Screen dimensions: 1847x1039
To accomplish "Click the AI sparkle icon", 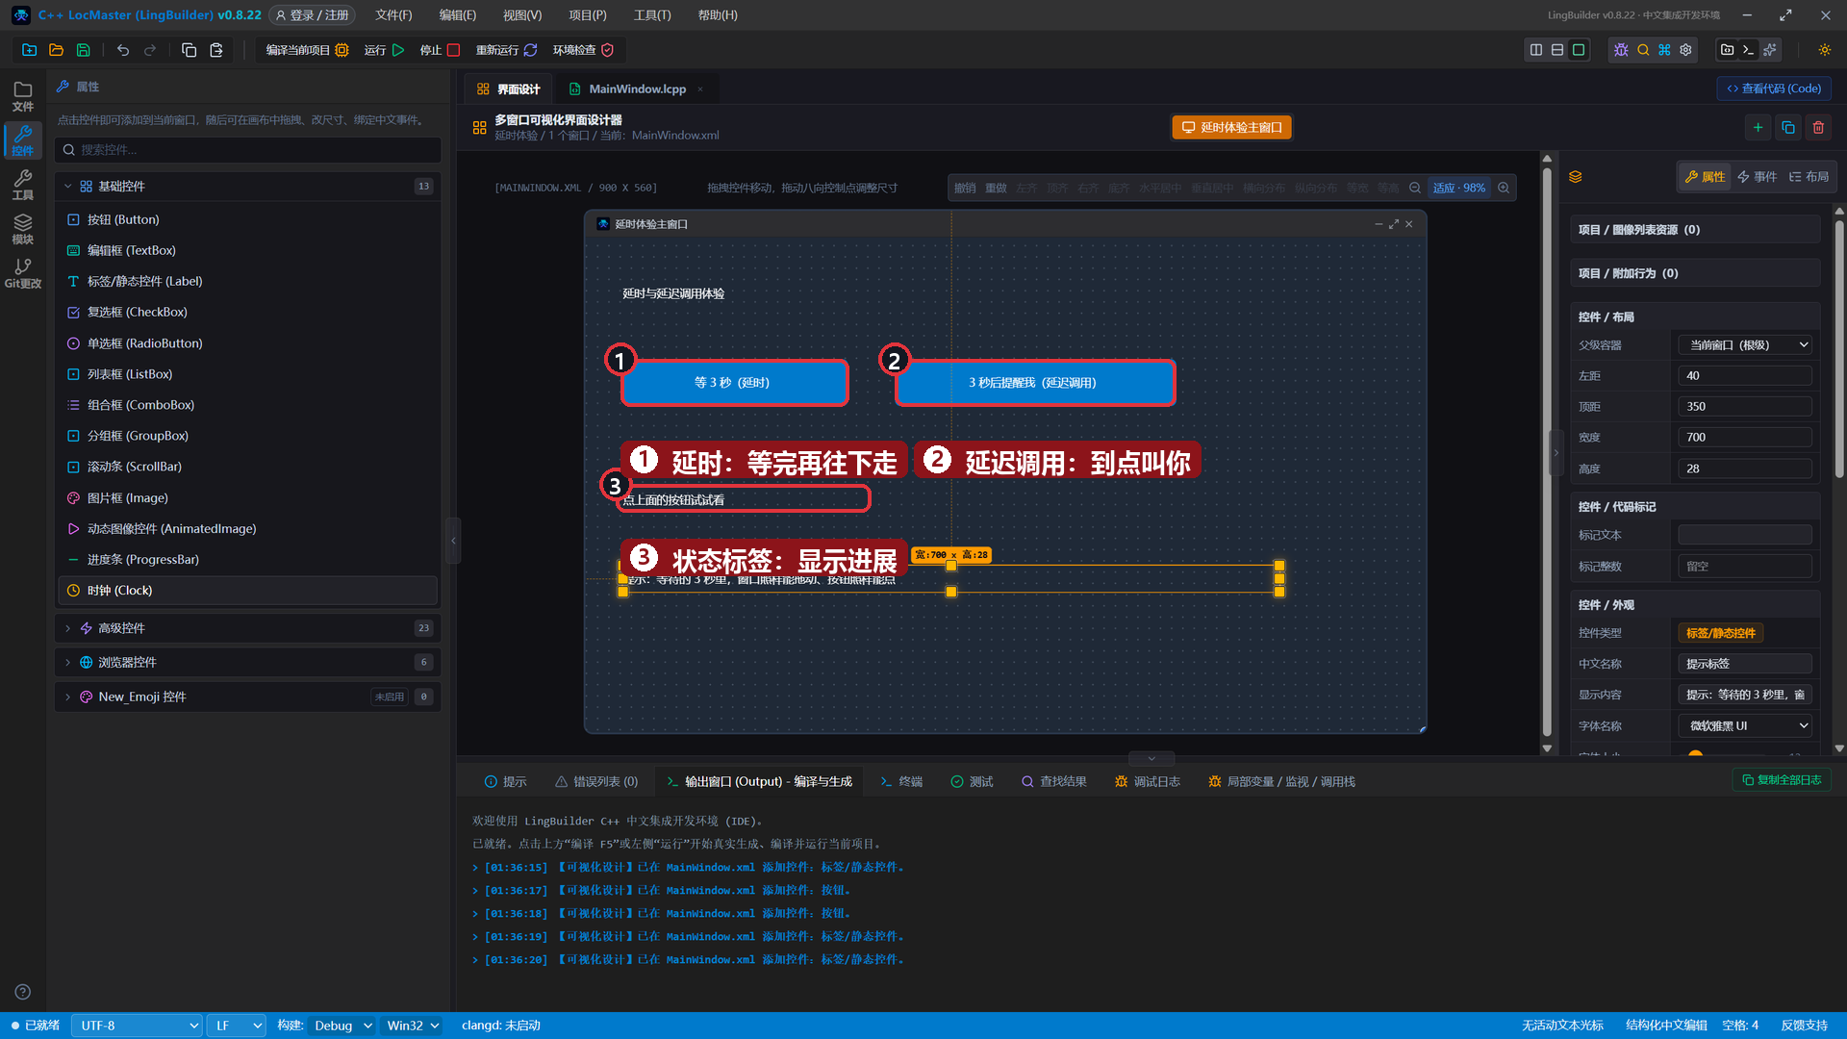I will 1770,50.
